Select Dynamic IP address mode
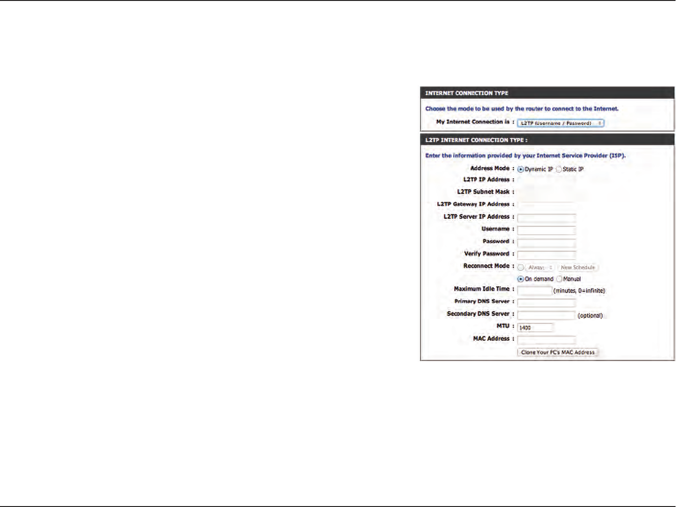Screen dimensions: 676x507 [520, 169]
